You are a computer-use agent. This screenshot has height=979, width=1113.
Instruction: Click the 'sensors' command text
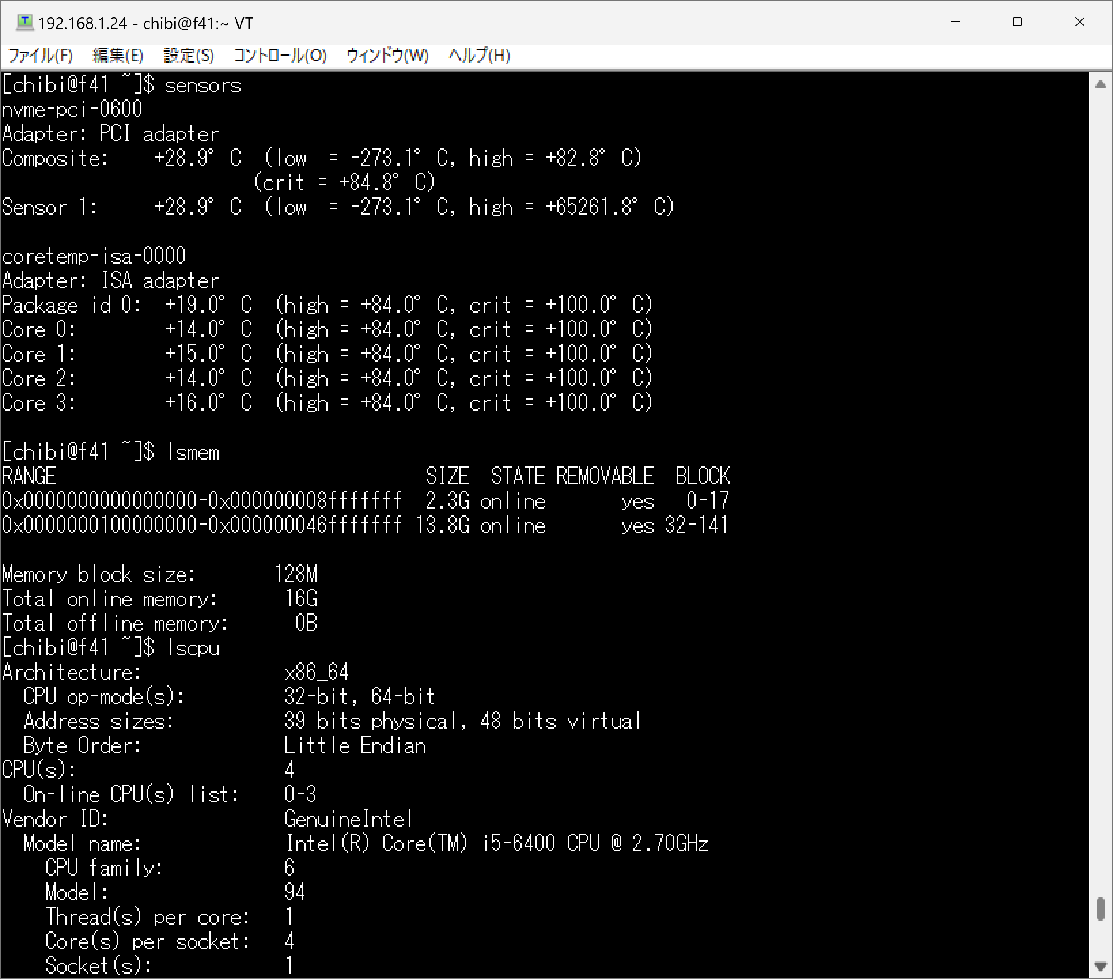[202, 86]
